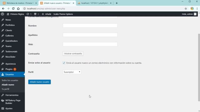200x112 pixels.
Task: Switch to phpMyAdmin localhost tab
Action: tap(94, 3)
